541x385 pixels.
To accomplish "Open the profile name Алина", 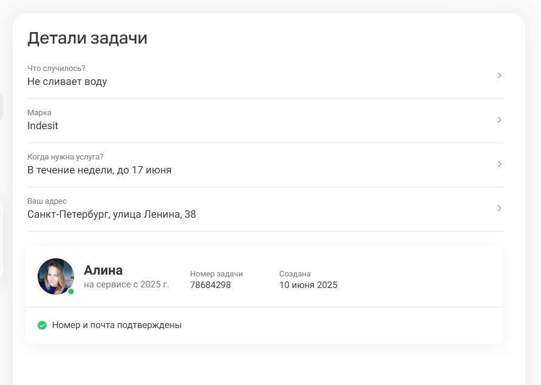I will click(103, 270).
